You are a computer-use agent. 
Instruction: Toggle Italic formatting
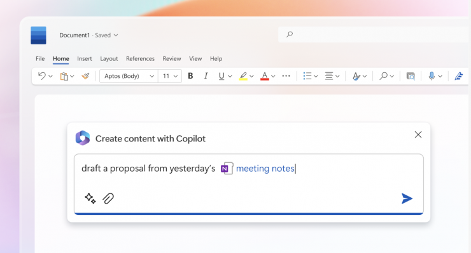click(206, 76)
